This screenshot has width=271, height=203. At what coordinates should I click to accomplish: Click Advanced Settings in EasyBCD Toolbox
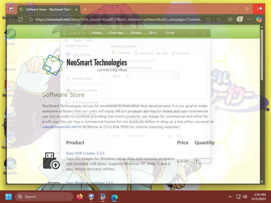click(x=83, y=90)
